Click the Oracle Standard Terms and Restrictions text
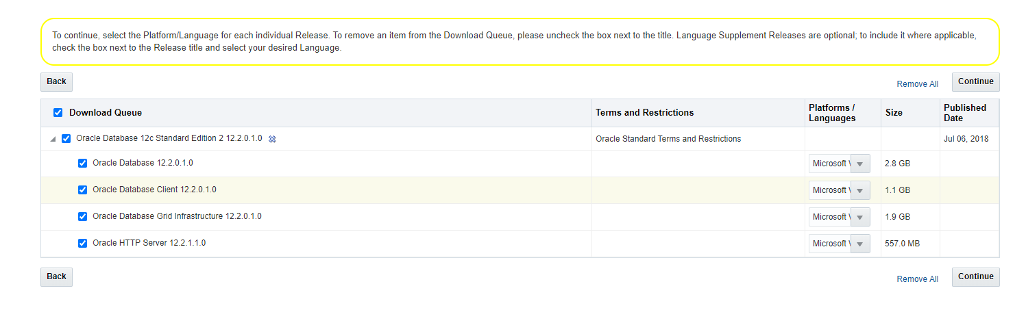 coord(668,139)
